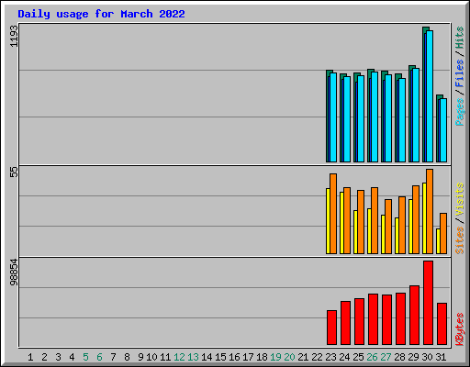Select the red KBytes bar for day 30

pos(428,303)
